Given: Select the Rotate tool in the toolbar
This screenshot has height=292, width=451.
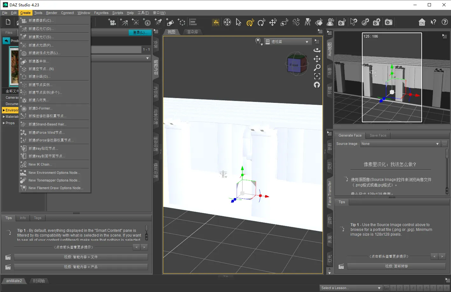Looking at the screenshot, I should pyautogui.click(x=261, y=22).
